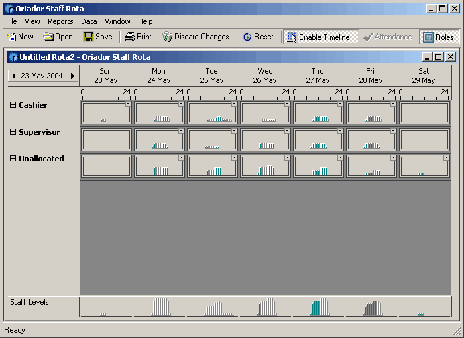The width and height of the screenshot is (464, 338).
Task: Go to previous week with left arrow
Action: (x=13, y=76)
